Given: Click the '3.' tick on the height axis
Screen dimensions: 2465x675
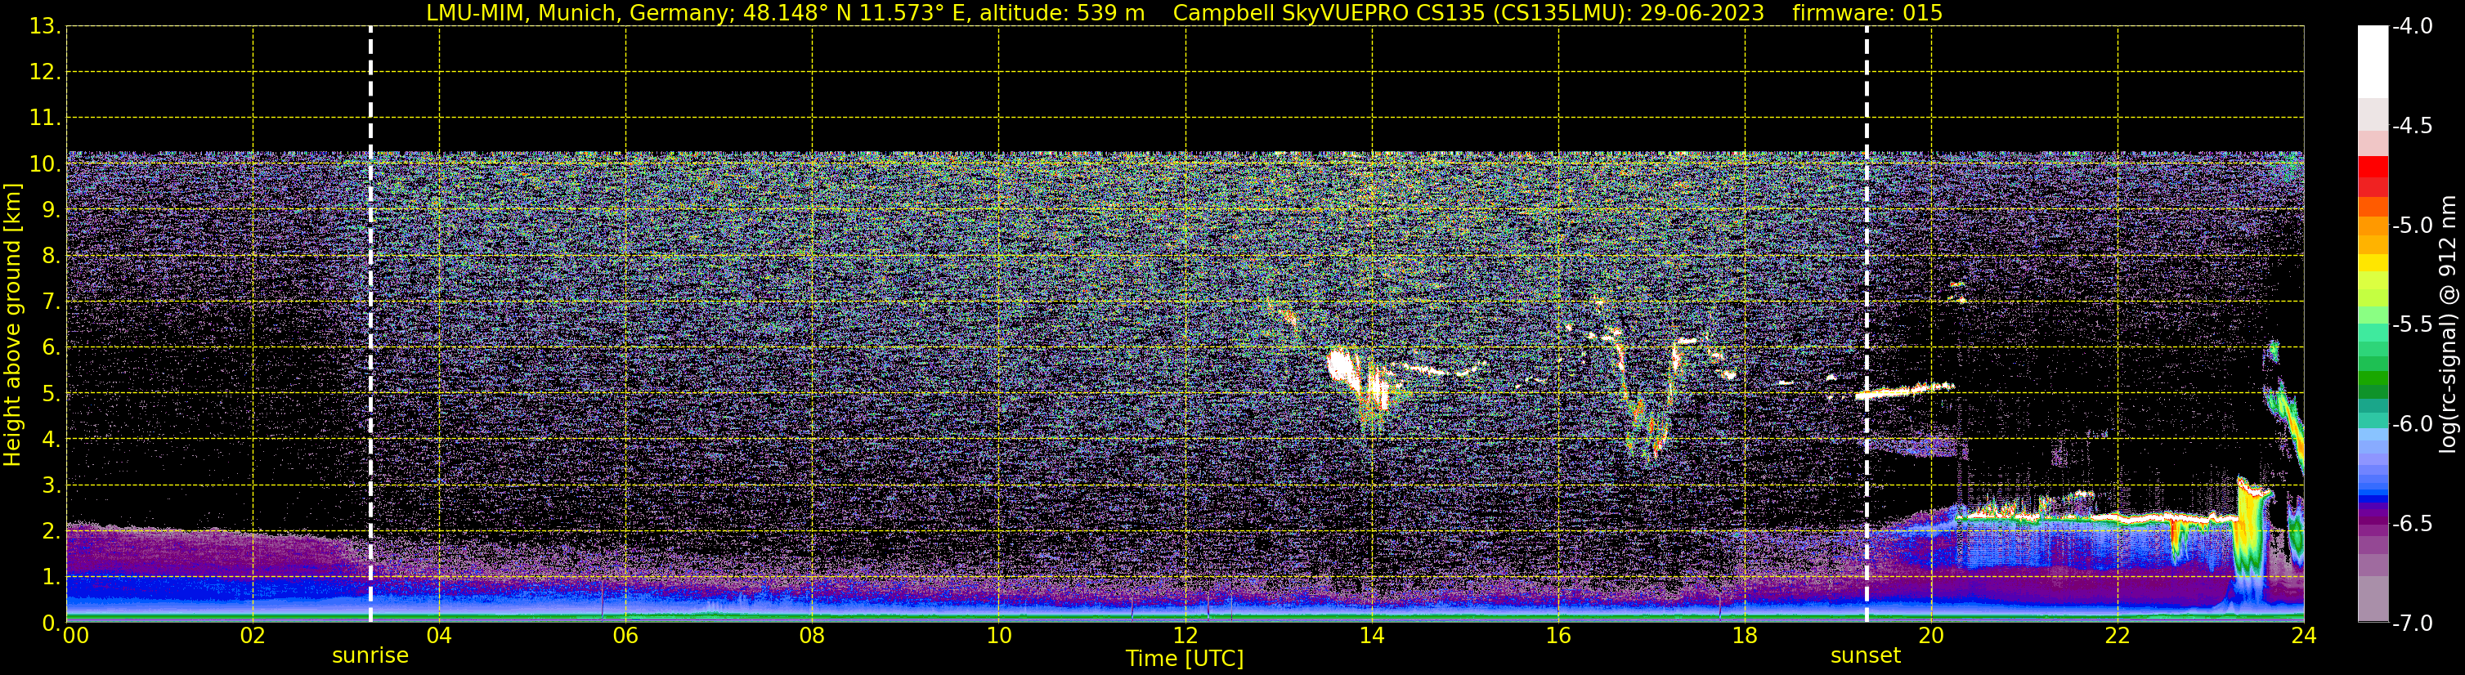Looking at the screenshot, I should click(52, 485).
